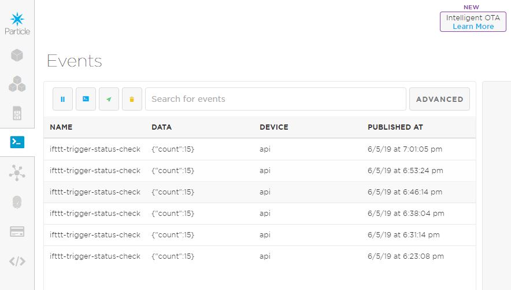Open Billing credit card icon
The width and height of the screenshot is (511, 290).
tap(17, 232)
